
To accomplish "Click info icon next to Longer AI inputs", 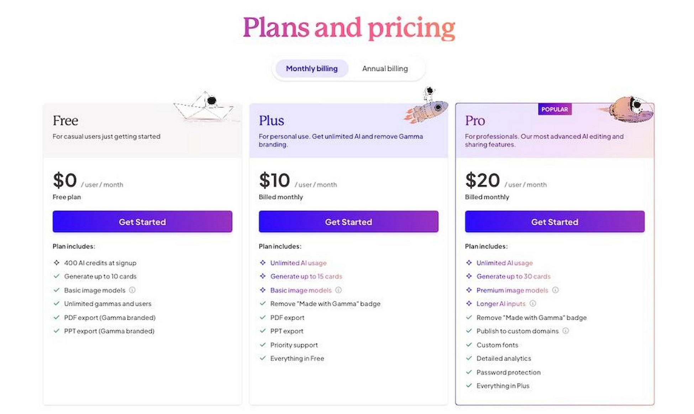I will click(x=533, y=303).
